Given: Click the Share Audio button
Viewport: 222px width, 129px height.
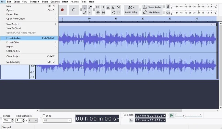Looking at the screenshot, I should pos(152,7).
